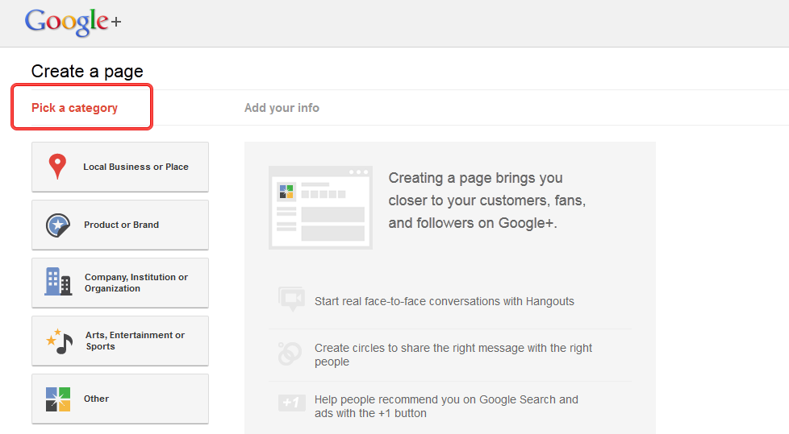Screen dimensions: 789x434
Task: Click the Hangouts video chat icon
Action: click(292, 300)
